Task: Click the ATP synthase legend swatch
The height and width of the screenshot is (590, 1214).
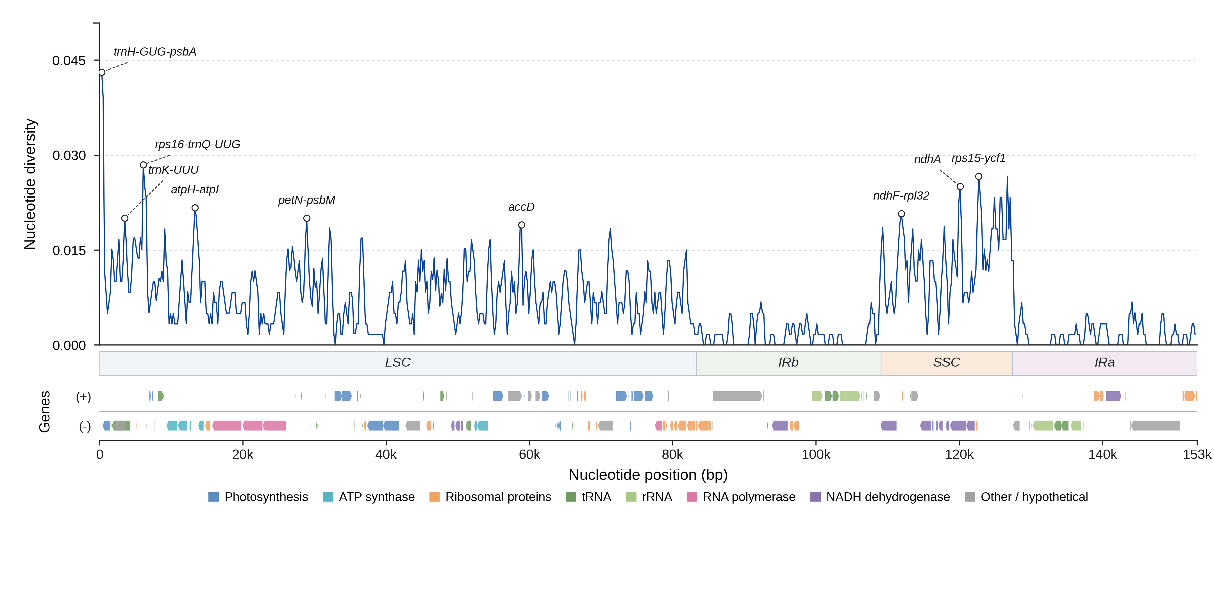Action: (x=328, y=497)
